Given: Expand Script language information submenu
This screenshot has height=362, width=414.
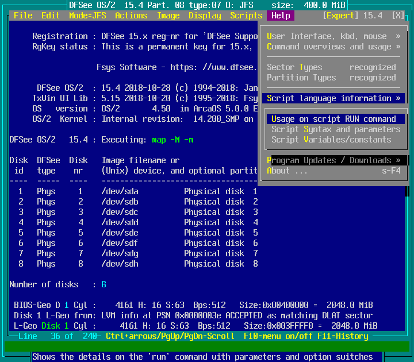Looking at the screenshot, I should (x=333, y=98).
